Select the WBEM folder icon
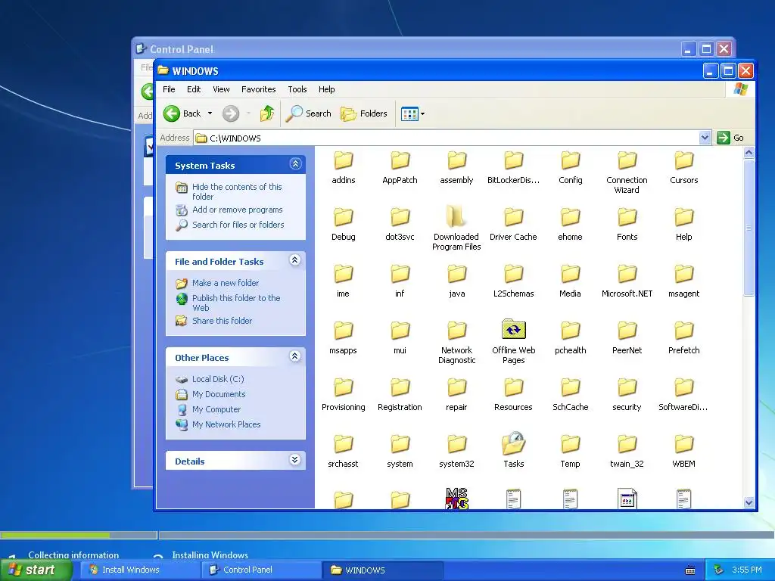 point(684,445)
